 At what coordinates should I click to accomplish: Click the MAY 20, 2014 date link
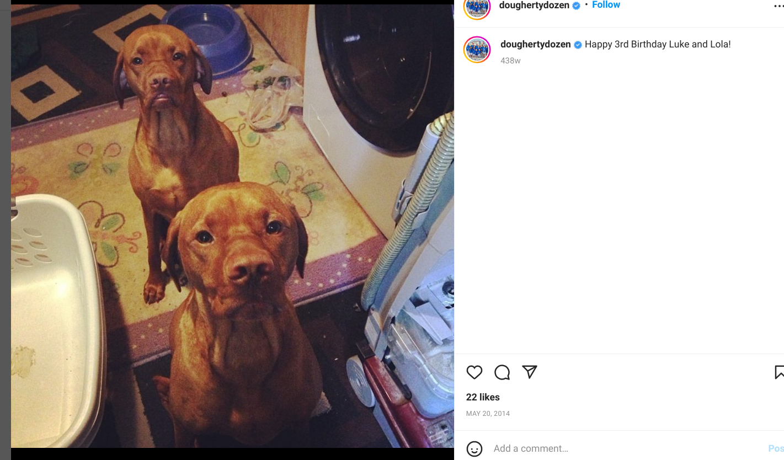coord(488,413)
